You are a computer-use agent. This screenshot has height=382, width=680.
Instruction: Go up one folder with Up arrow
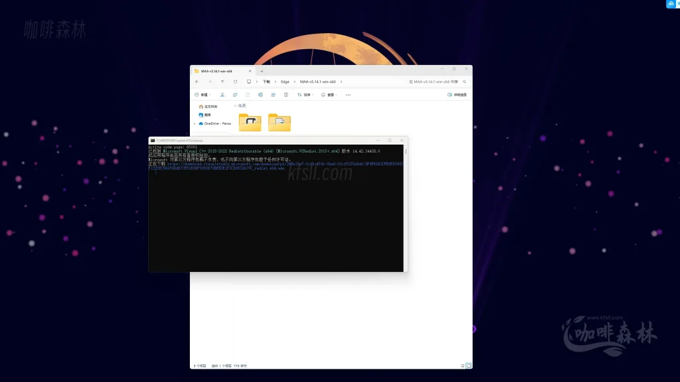point(222,82)
